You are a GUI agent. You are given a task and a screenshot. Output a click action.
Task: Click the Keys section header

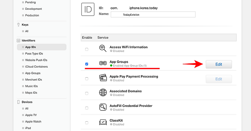click(x=25, y=25)
